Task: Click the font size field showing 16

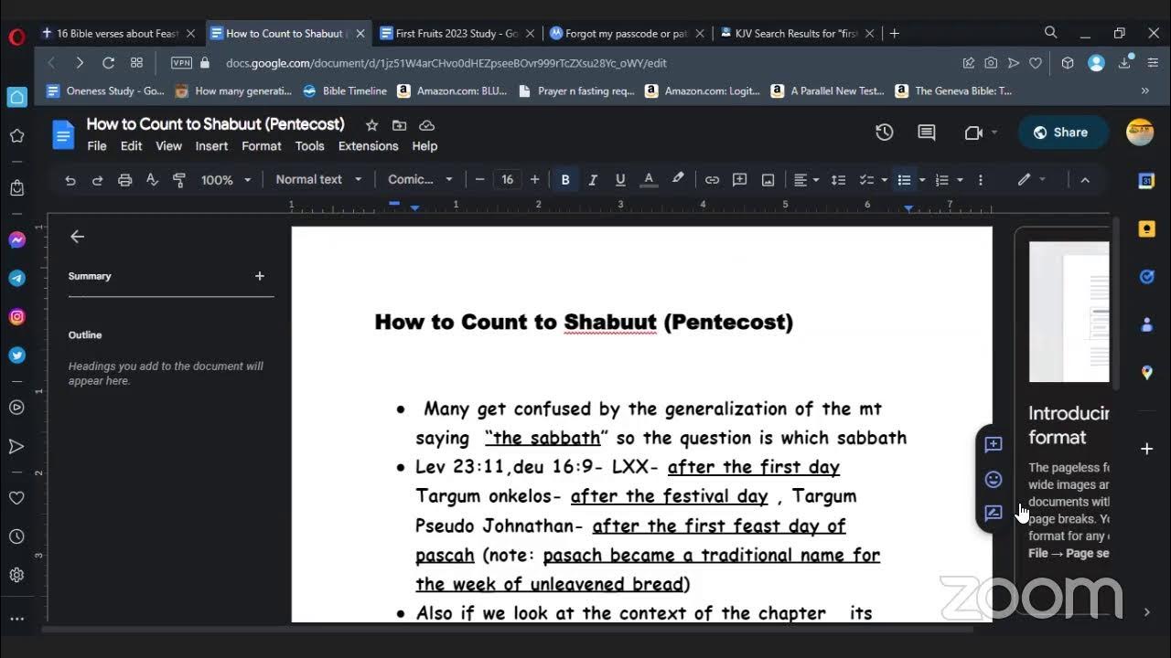Action: coord(507,180)
